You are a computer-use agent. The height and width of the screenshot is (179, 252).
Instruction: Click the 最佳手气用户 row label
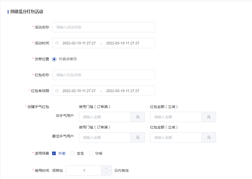coord(63,136)
